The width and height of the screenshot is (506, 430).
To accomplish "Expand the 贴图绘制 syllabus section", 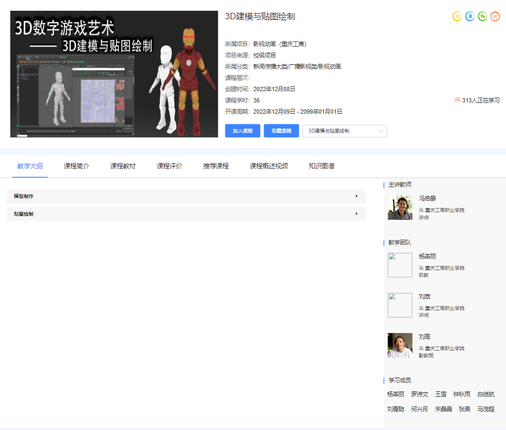I will coord(186,214).
